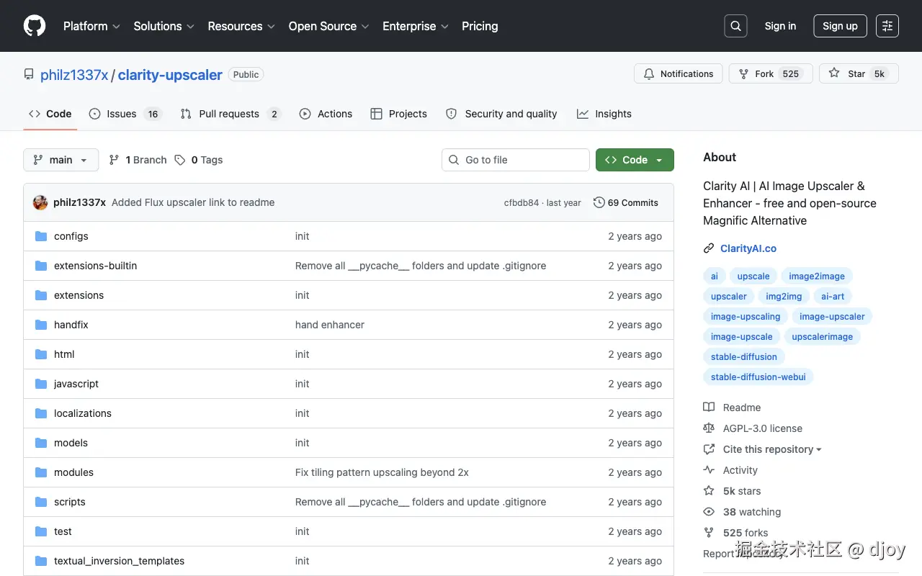Click philz1337x author avatar
This screenshot has height=576, width=922.
[x=40, y=202]
